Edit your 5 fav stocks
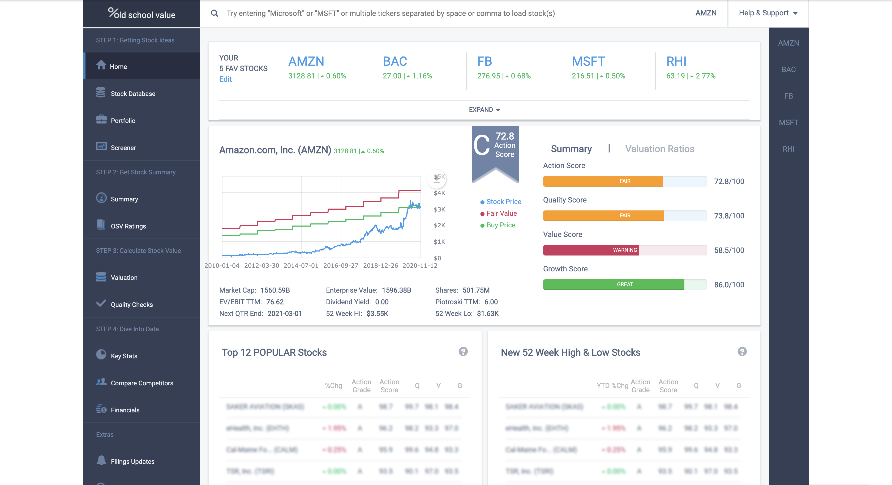 click(225, 79)
